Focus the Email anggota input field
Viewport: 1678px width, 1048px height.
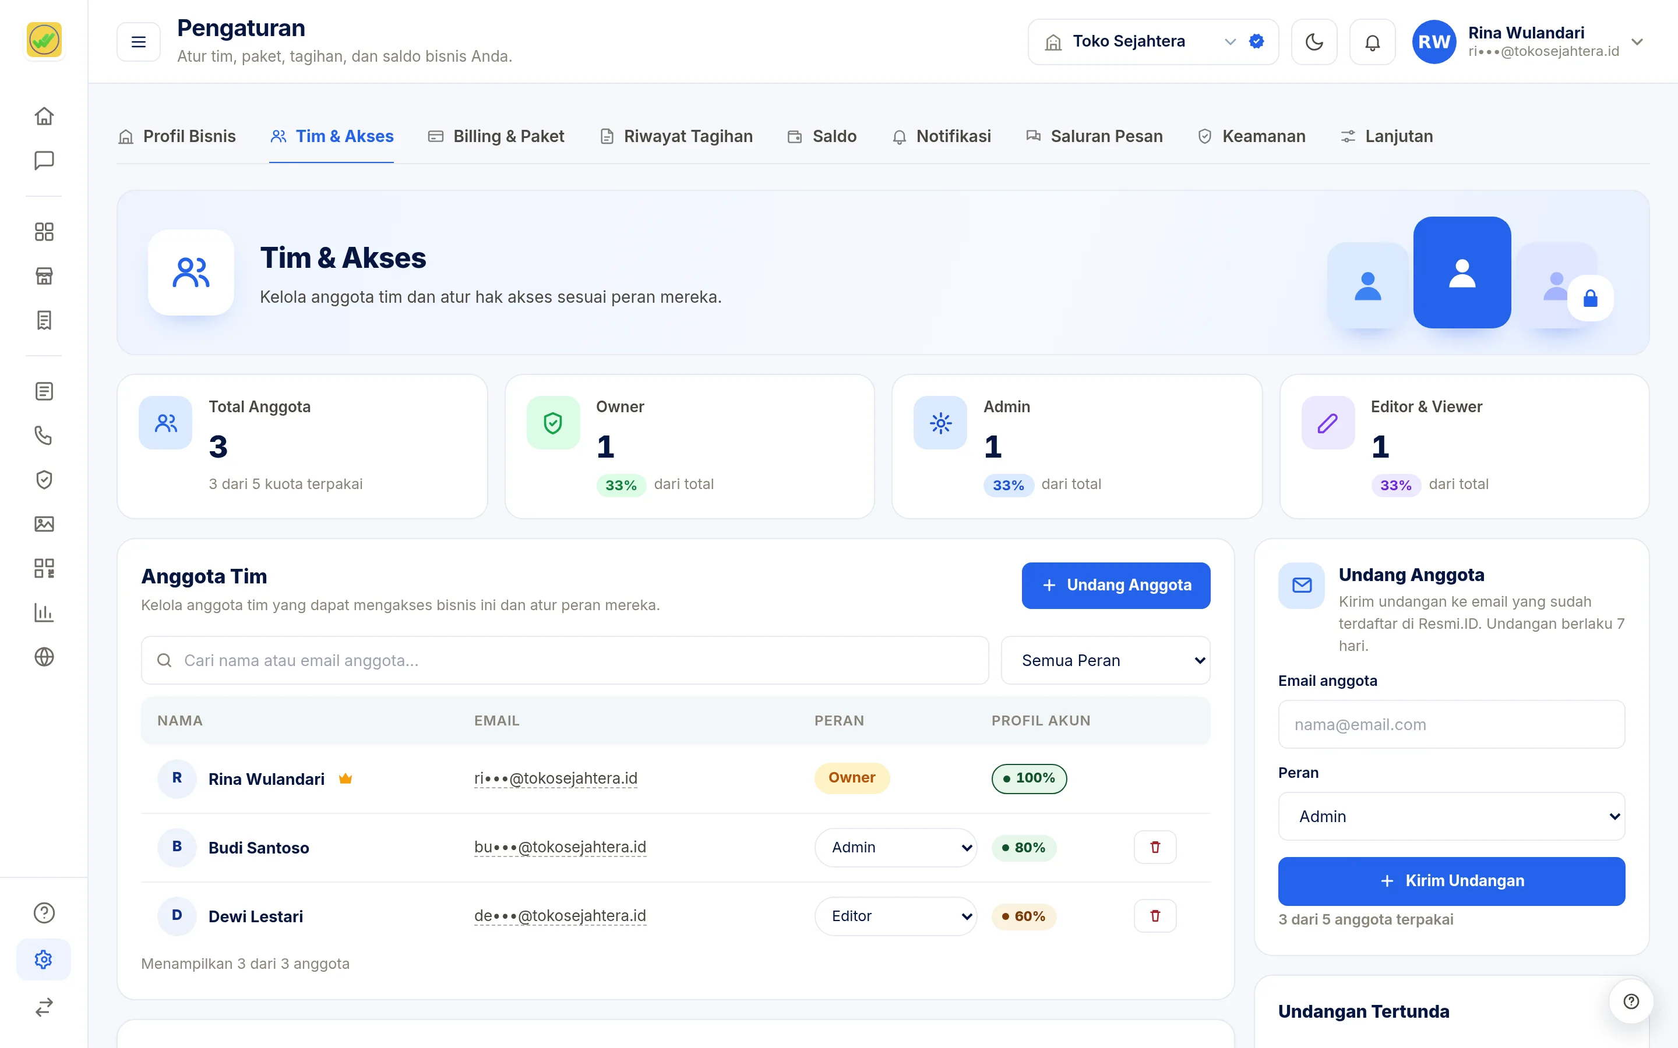[1451, 724]
